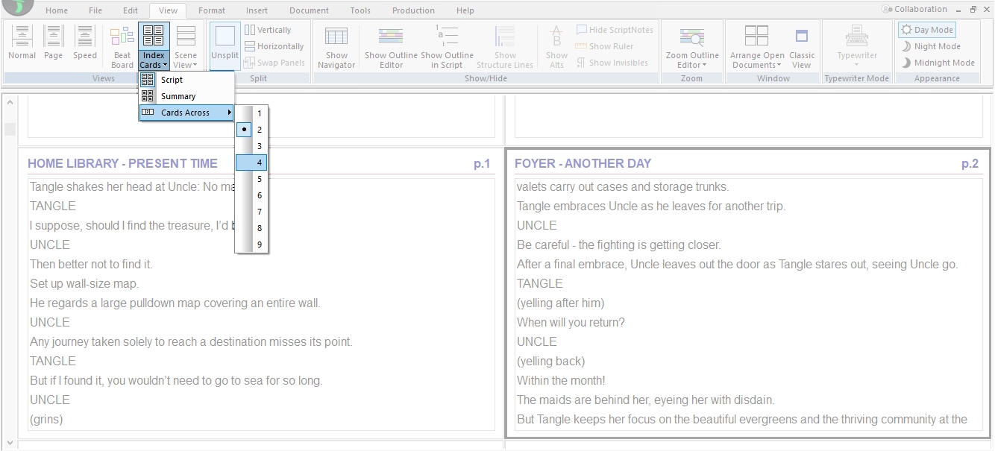
Task: Click the Format menu
Action: click(x=211, y=10)
